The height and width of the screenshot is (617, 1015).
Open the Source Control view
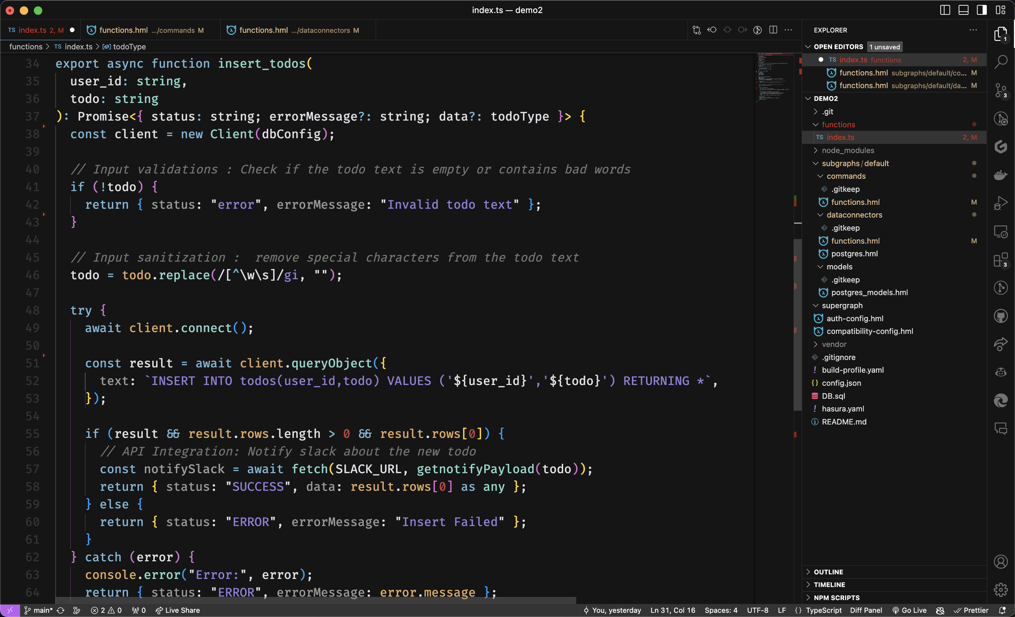point(1001,90)
